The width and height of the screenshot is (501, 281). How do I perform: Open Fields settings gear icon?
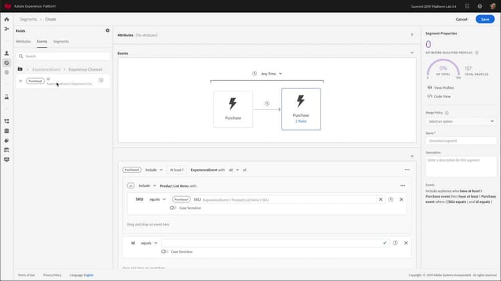click(108, 31)
